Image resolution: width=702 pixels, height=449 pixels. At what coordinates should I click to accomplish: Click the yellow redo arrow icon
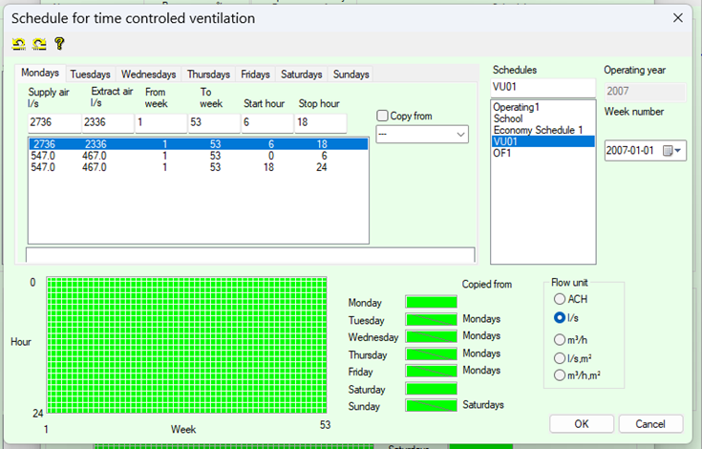[x=39, y=44]
